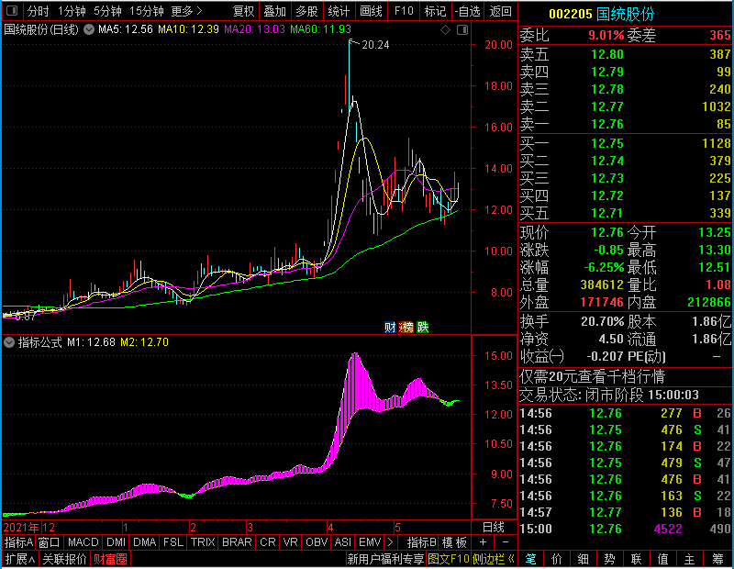
Task: Open the 更多 periods dropdown
Action: tap(187, 11)
